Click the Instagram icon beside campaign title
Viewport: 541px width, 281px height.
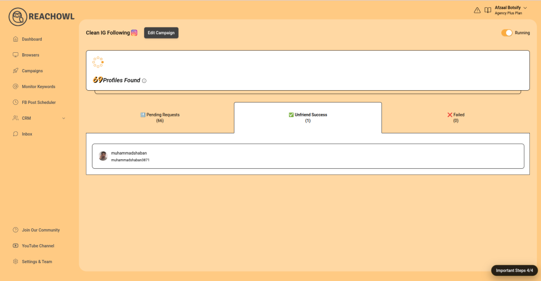(134, 33)
